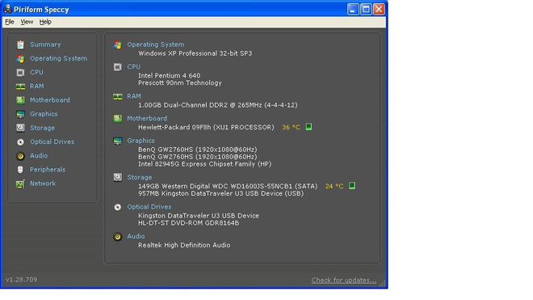Viewport: 533px width, 300px height.
Task: Click the Speccy app icon in title bar
Action: coord(7,9)
